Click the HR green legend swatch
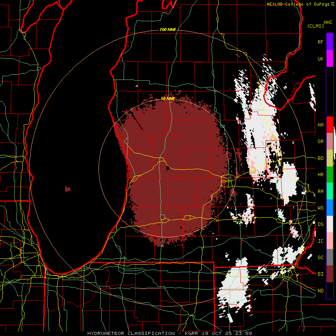This screenshot has height=336, width=336. coord(330,174)
